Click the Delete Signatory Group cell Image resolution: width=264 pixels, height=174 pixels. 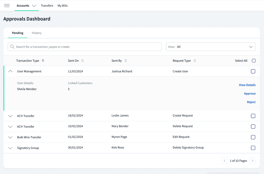188,147
